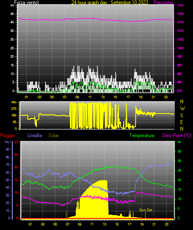Click the compass letter 'E' beside direction chart

coord(181,122)
